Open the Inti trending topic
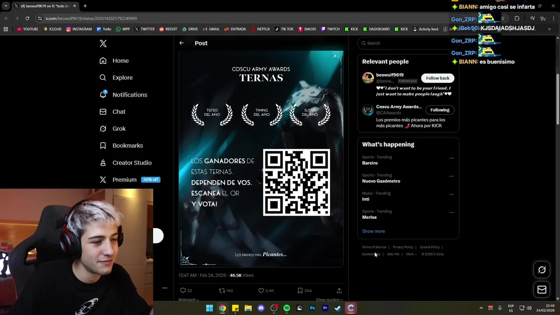Screen dimensions: 560x315 [366, 199]
